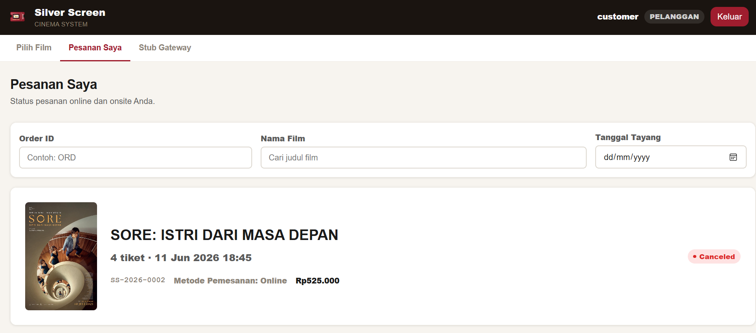Click the CINEMA SYSTEM subtitle text
This screenshot has width=756, height=333.
(61, 24)
